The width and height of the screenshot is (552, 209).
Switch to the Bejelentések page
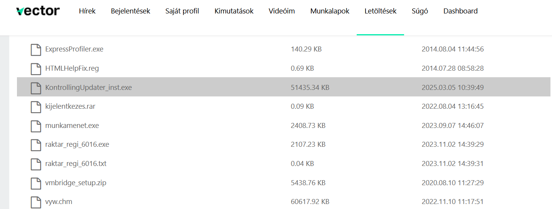pos(130,11)
